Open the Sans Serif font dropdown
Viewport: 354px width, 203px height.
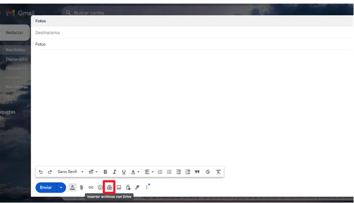click(x=70, y=172)
